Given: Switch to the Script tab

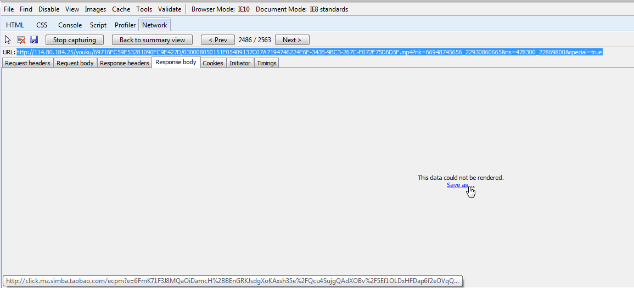Looking at the screenshot, I should click(x=98, y=25).
